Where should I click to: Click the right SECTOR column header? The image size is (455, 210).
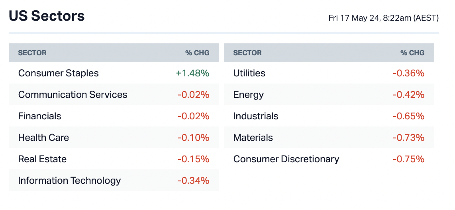point(247,53)
